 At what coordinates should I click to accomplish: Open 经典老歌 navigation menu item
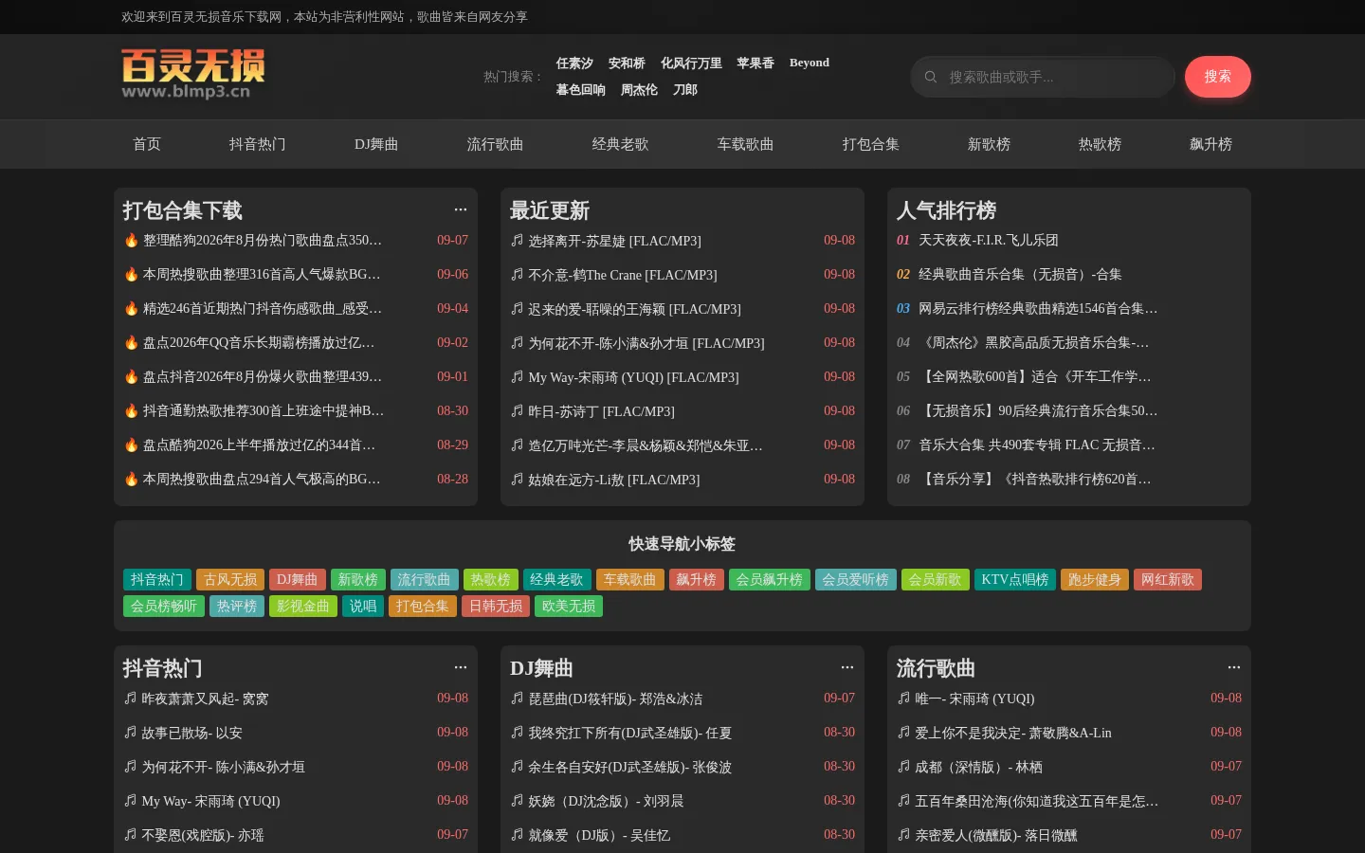tap(620, 144)
